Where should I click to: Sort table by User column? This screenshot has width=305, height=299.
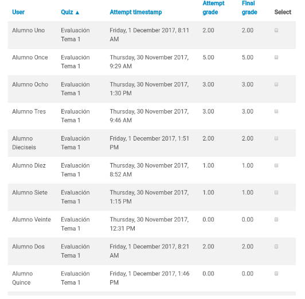[18, 12]
